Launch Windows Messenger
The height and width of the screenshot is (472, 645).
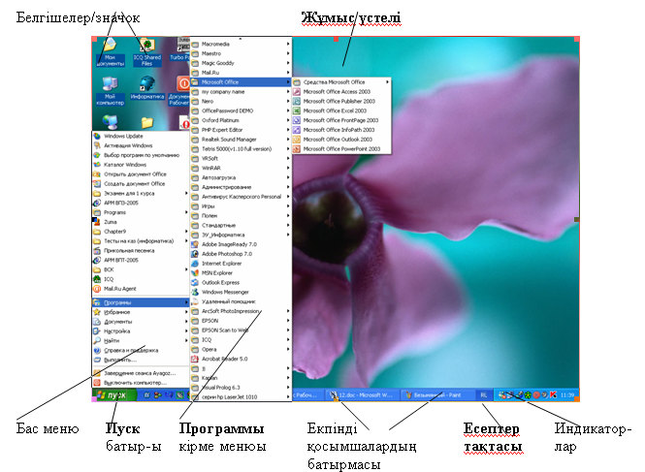pos(241,292)
